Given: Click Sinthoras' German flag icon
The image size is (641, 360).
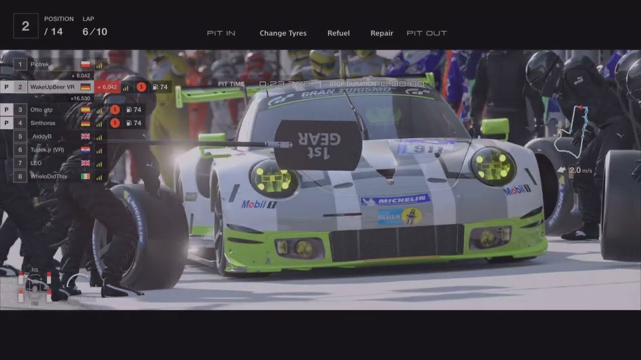Looking at the screenshot, I should pyautogui.click(x=85, y=123).
